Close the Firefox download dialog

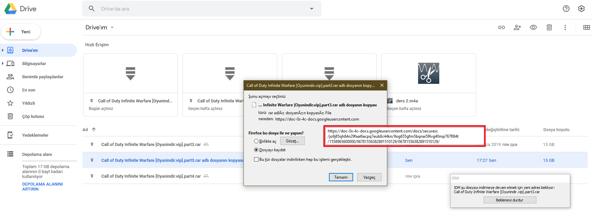pos(382,85)
